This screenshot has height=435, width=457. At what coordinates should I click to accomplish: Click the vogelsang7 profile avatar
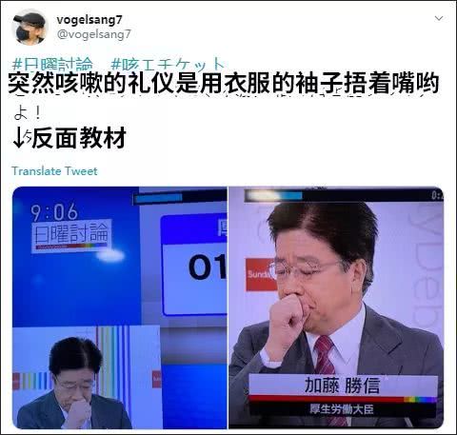pos(30,28)
